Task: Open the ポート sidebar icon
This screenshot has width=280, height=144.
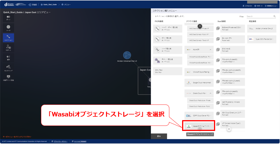Action: pyautogui.click(x=8, y=18)
